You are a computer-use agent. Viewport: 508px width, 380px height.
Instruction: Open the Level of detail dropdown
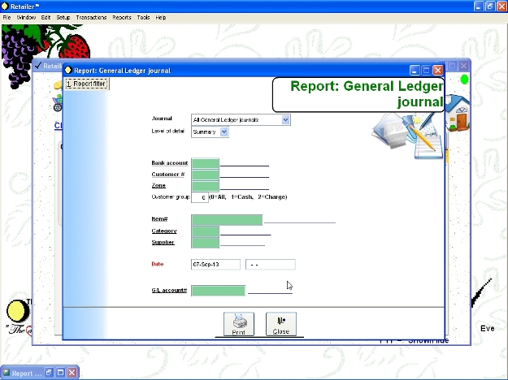tap(224, 132)
